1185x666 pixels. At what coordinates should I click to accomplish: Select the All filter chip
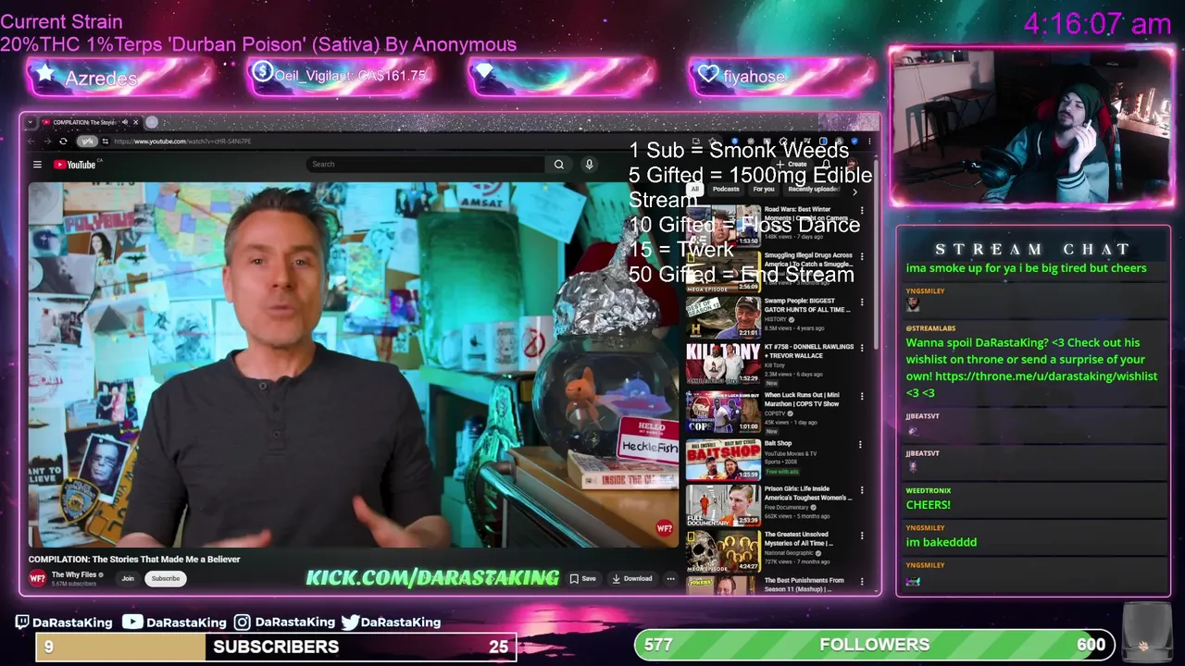694,190
